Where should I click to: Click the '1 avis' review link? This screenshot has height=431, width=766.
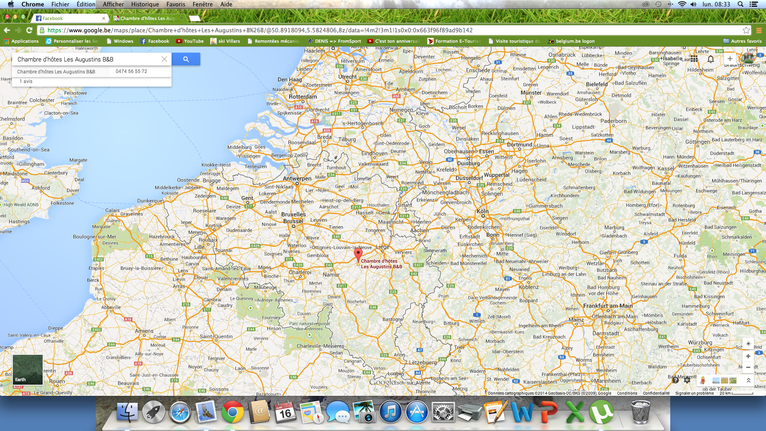(26, 81)
